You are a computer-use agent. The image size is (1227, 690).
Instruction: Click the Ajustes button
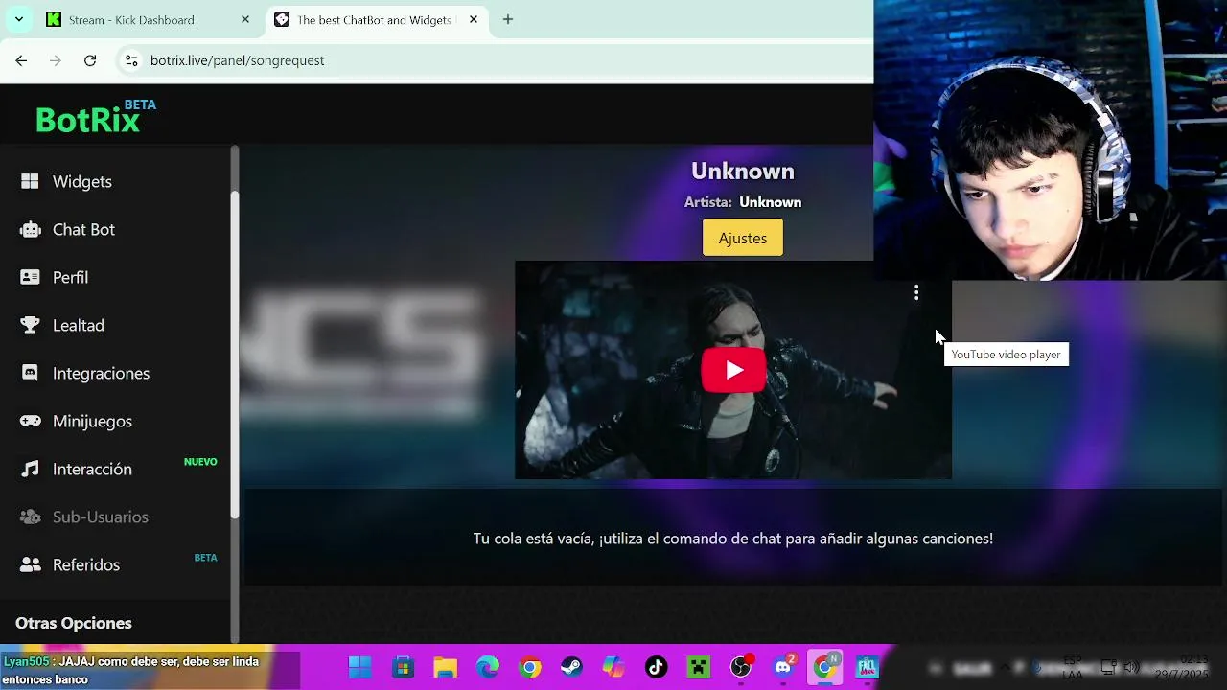coord(743,238)
